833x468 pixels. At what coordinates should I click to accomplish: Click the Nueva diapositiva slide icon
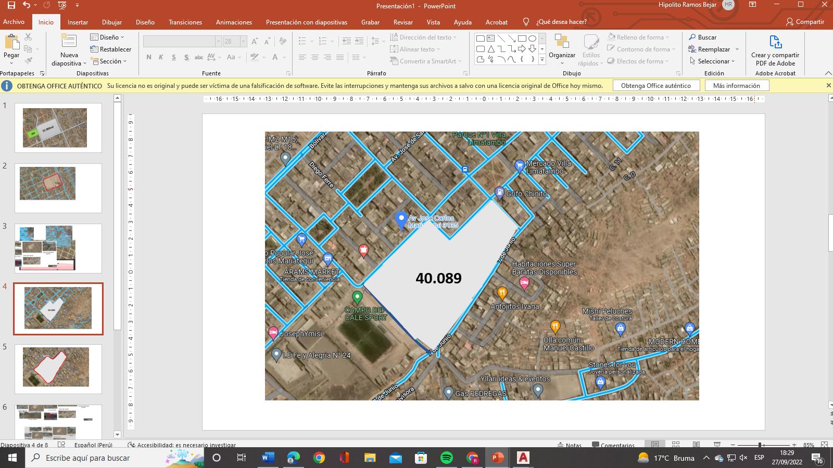(x=69, y=41)
